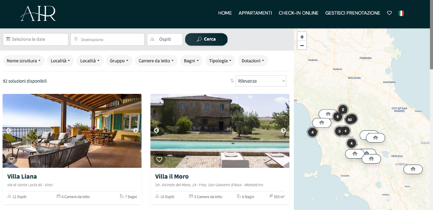Zoom out on the map with the minus button
Screen dimensions: 433x210
click(x=302, y=45)
